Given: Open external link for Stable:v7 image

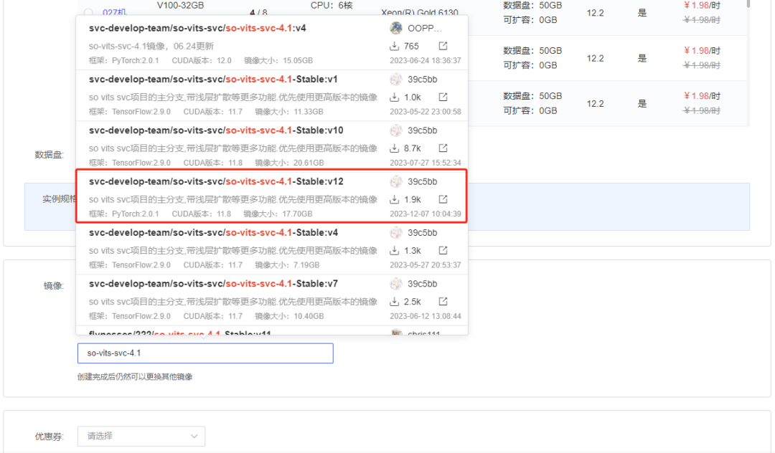Looking at the screenshot, I should 443,302.
